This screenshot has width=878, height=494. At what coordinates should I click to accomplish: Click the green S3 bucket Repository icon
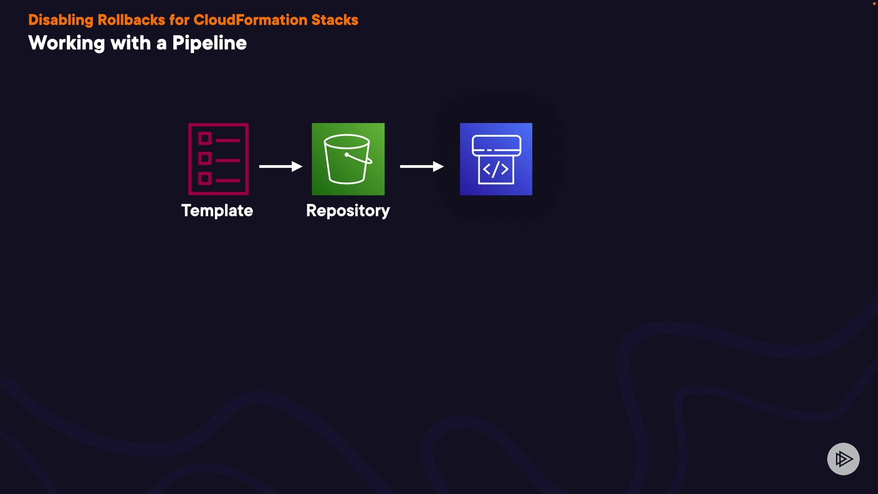click(348, 159)
